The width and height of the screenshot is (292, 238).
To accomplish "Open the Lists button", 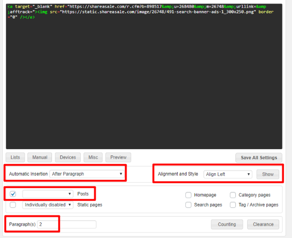I will [15, 157].
